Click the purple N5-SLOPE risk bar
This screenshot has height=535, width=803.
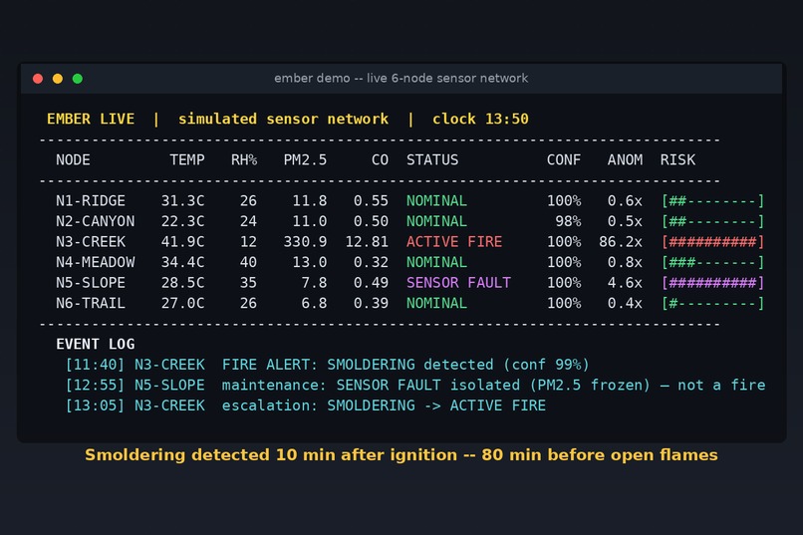coord(713,283)
